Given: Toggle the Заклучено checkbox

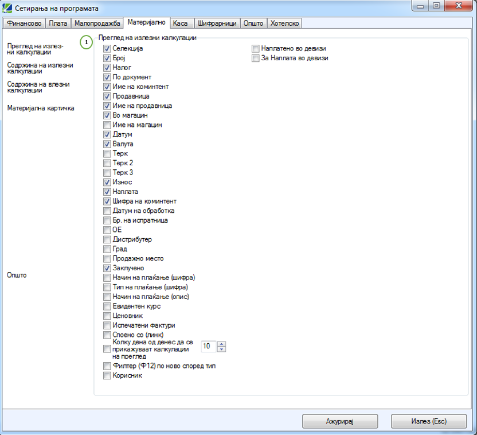Looking at the screenshot, I should (107, 268).
